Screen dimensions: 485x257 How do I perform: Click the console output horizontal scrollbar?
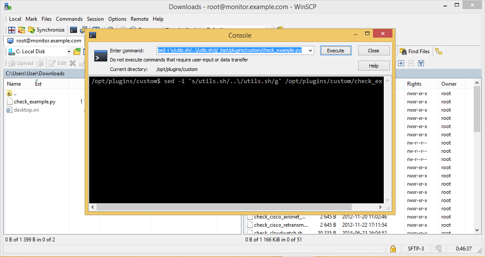pos(224,207)
